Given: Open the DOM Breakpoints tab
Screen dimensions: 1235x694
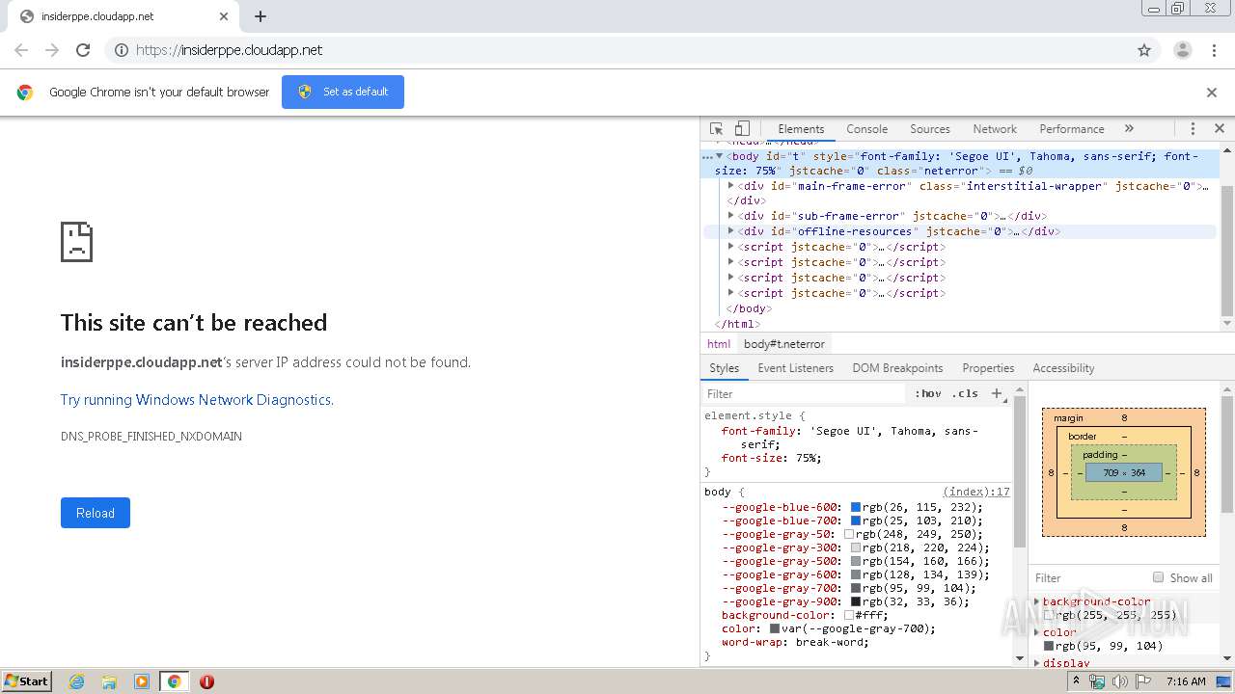Looking at the screenshot, I should coord(897,368).
